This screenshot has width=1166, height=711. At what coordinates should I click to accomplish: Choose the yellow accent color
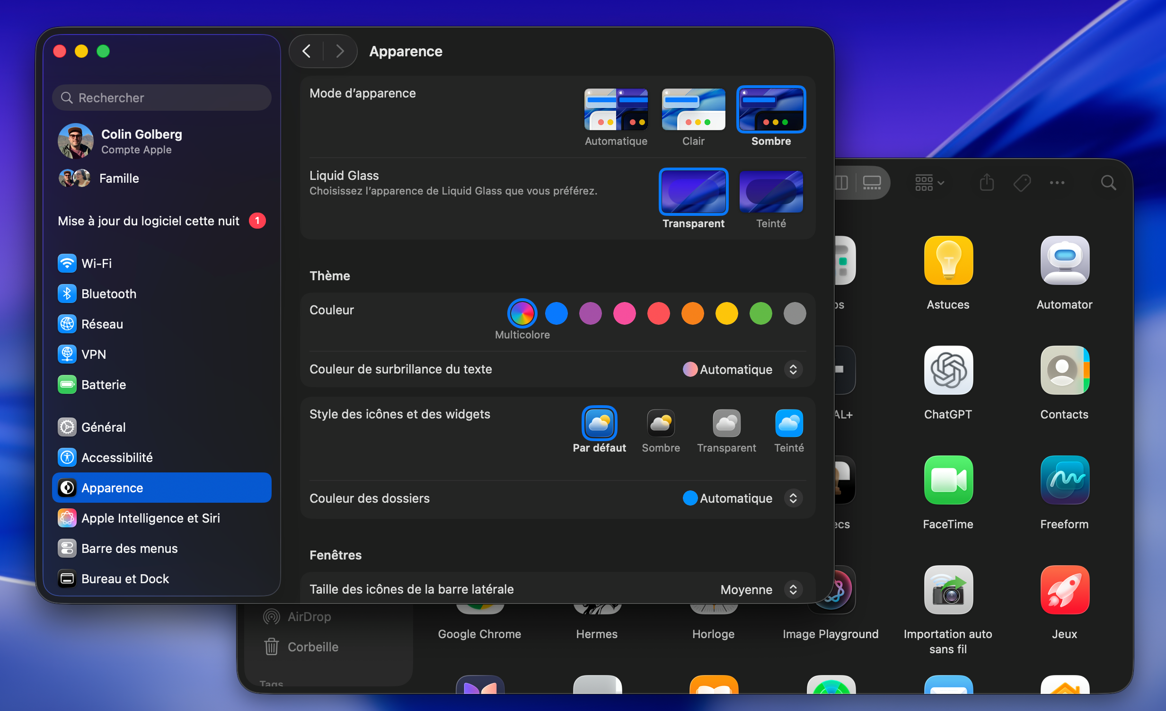[726, 313]
